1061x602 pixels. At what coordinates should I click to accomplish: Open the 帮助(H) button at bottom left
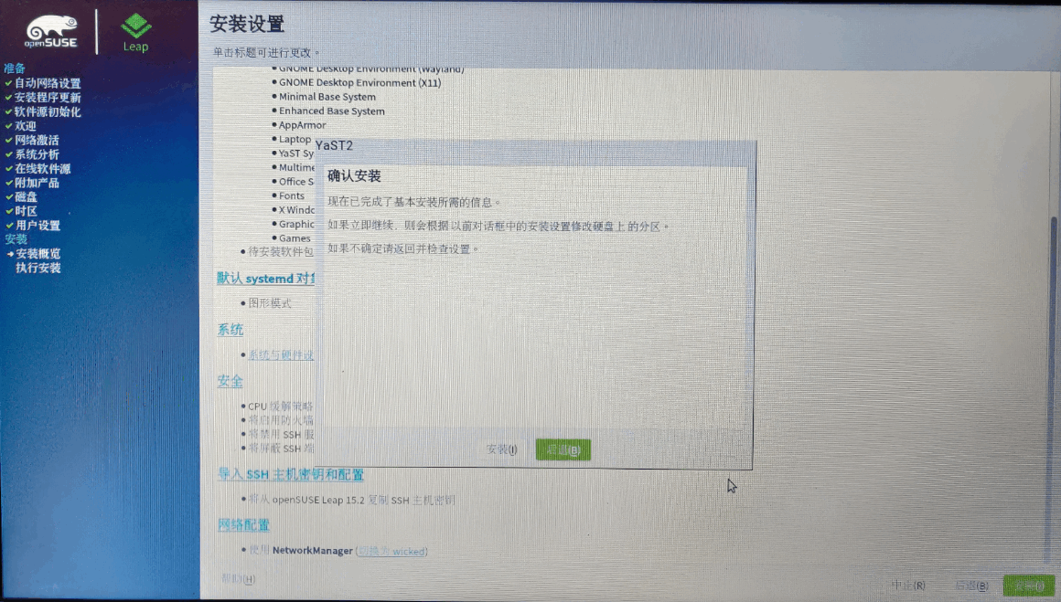(x=238, y=579)
